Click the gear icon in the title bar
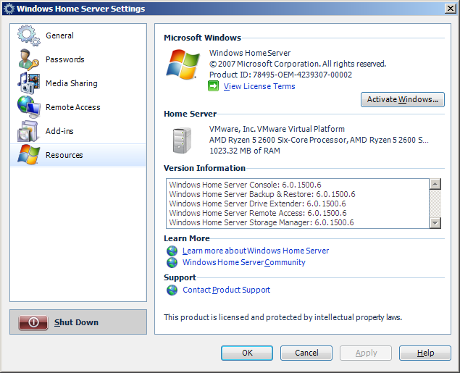 pyautogui.click(x=9, y=9)
